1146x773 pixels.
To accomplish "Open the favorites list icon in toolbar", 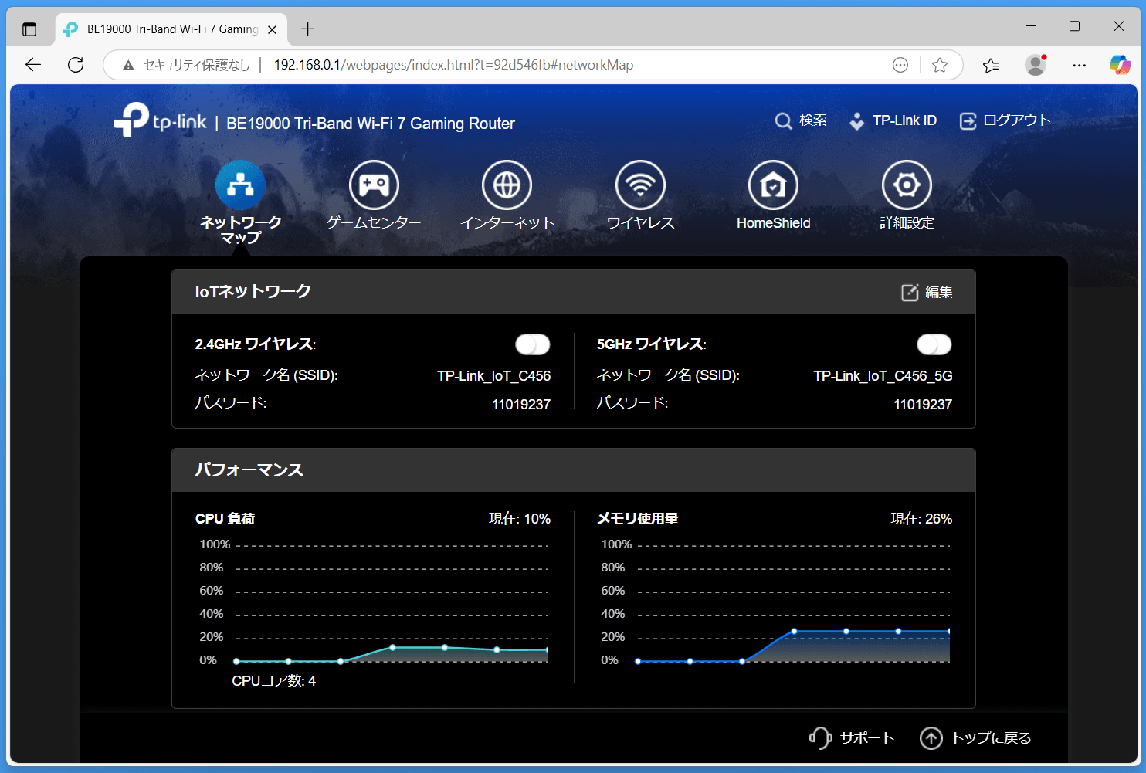I will tap(991, 65).
